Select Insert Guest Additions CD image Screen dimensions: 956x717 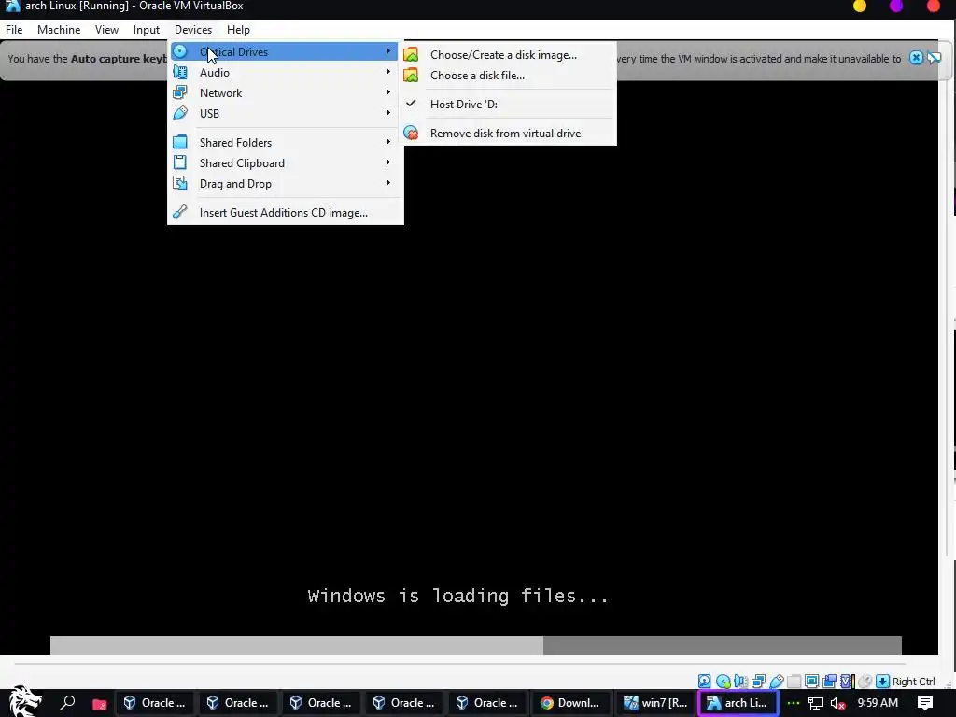[283, 212]
